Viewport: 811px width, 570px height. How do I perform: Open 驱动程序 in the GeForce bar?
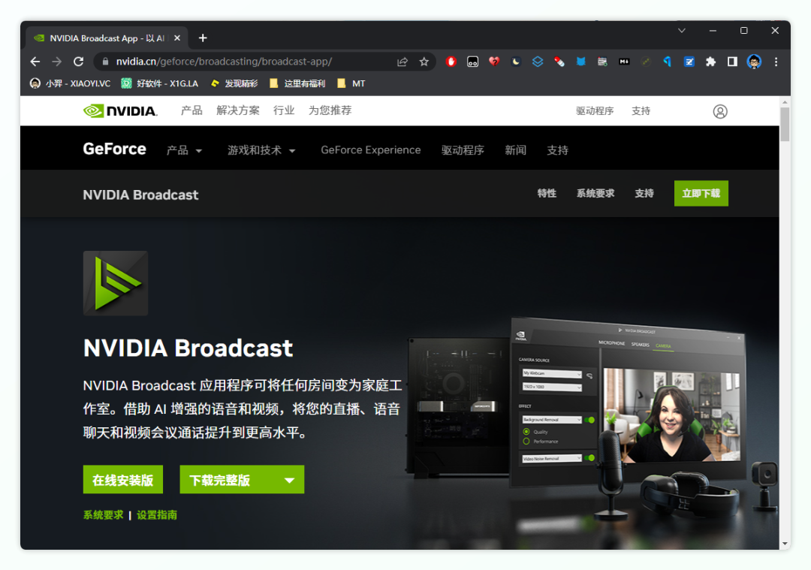(x=463, y=150)
